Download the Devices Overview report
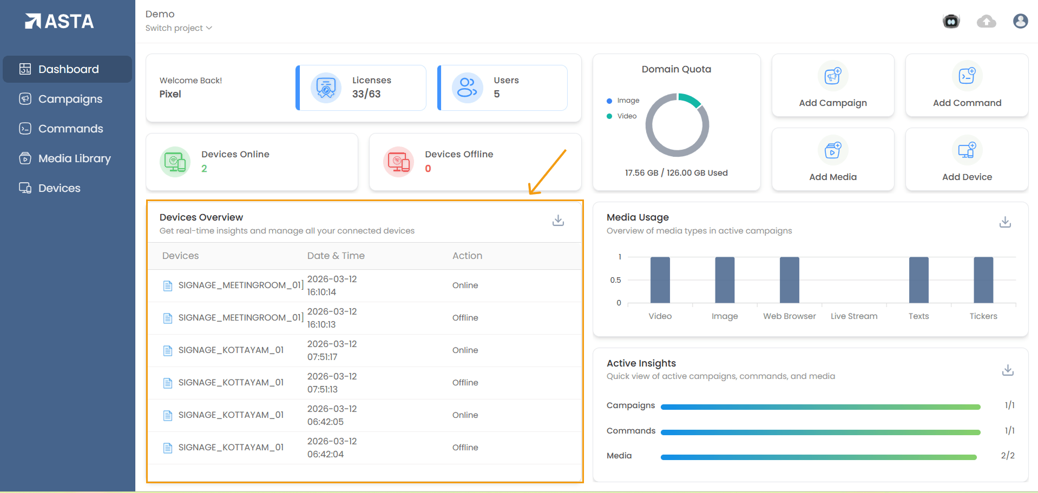 (x=558, y=221)
